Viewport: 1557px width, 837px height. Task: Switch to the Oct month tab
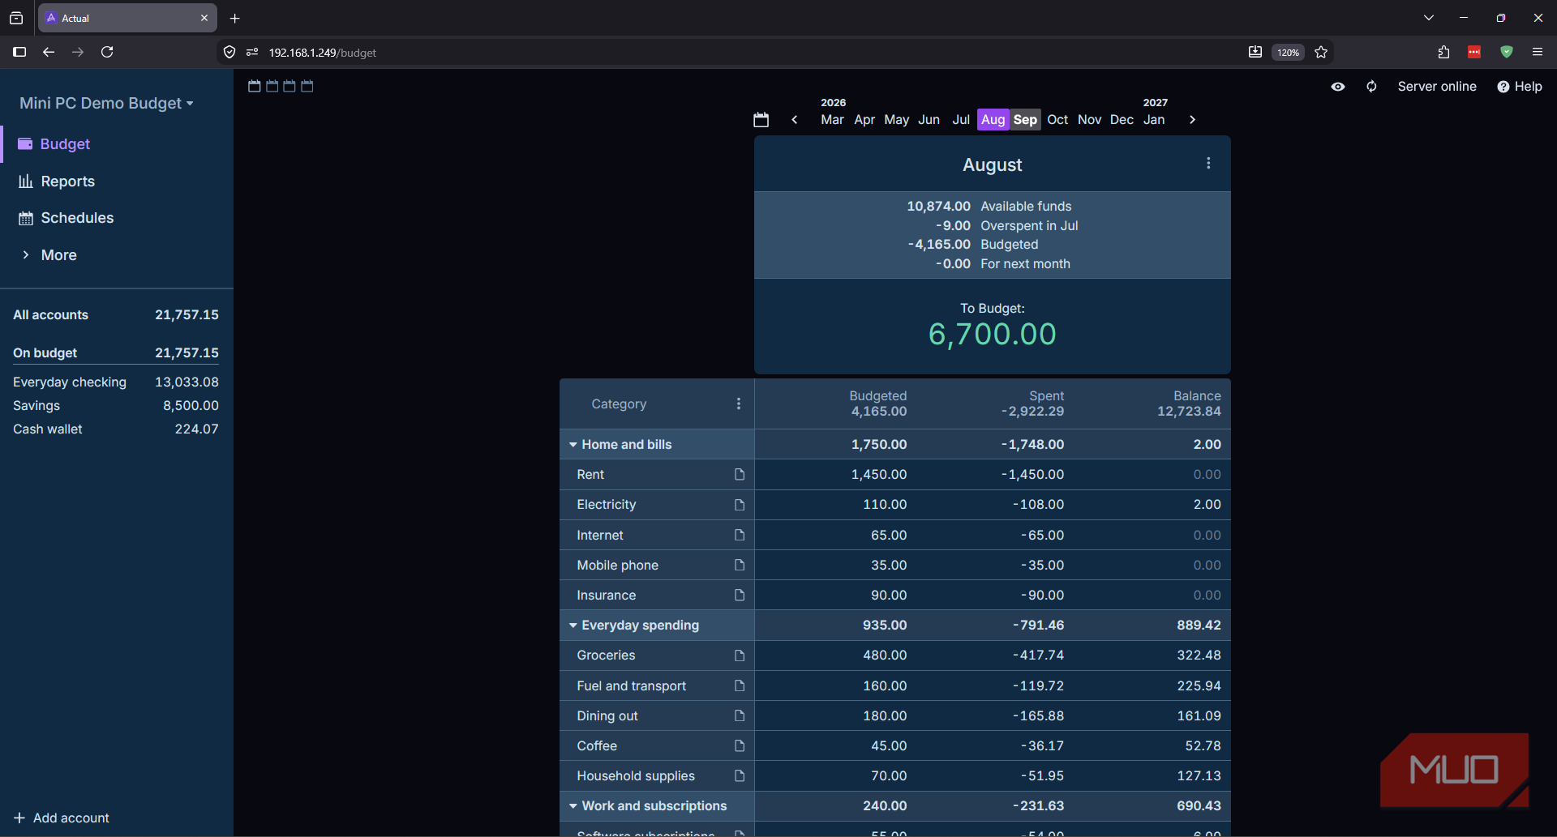pyautogui.click(x=1057, y=120)
